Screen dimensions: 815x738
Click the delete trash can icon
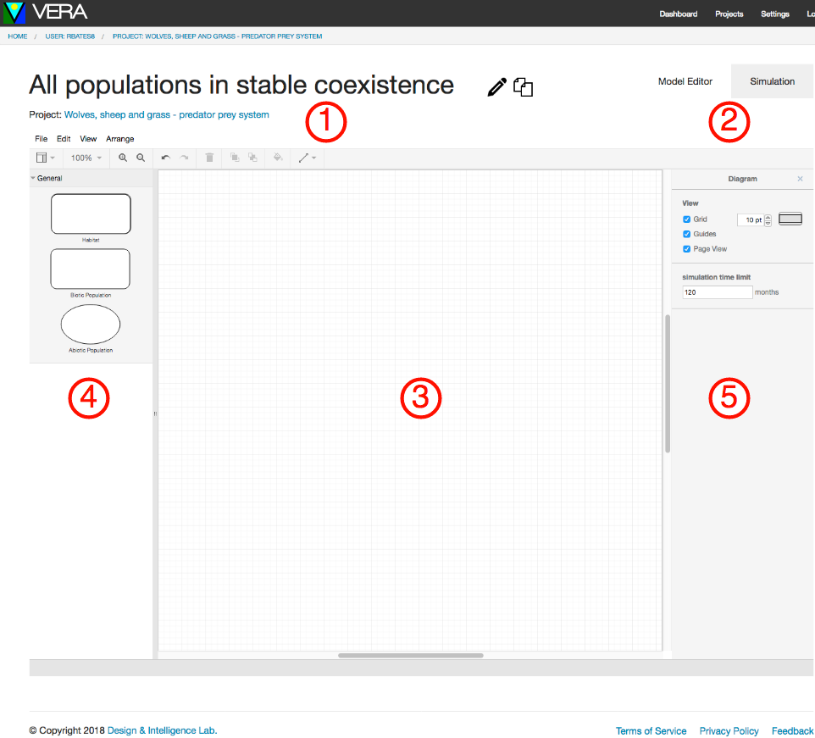209,158
